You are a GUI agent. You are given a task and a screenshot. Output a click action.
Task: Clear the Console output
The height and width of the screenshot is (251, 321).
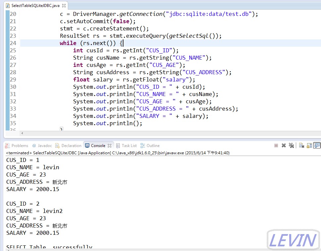(301, 145)
